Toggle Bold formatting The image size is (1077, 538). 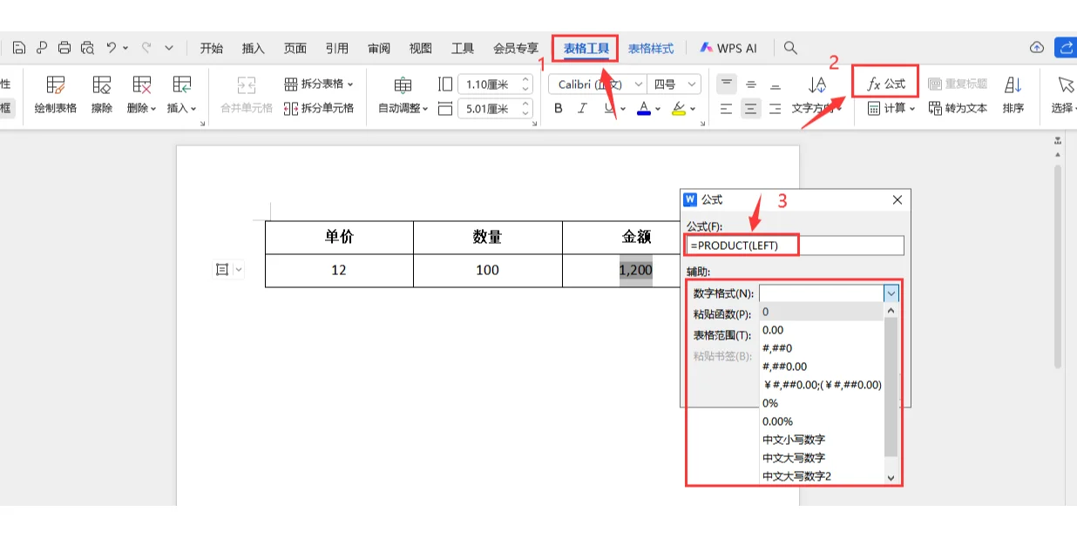[559, 109]
